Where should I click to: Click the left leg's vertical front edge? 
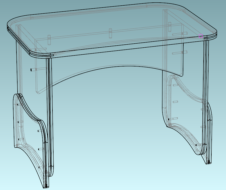point(50,115)
